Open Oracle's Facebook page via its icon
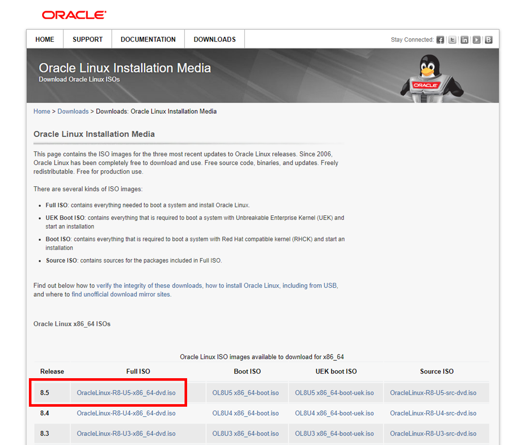 440,40
